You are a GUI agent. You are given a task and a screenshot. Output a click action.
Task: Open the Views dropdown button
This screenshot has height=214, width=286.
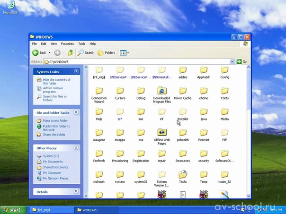click(x=124, y=53)
